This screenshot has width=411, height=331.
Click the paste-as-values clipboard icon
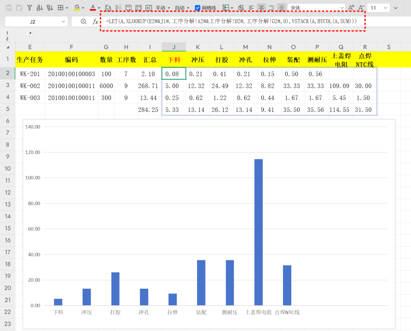click(9, 8)
